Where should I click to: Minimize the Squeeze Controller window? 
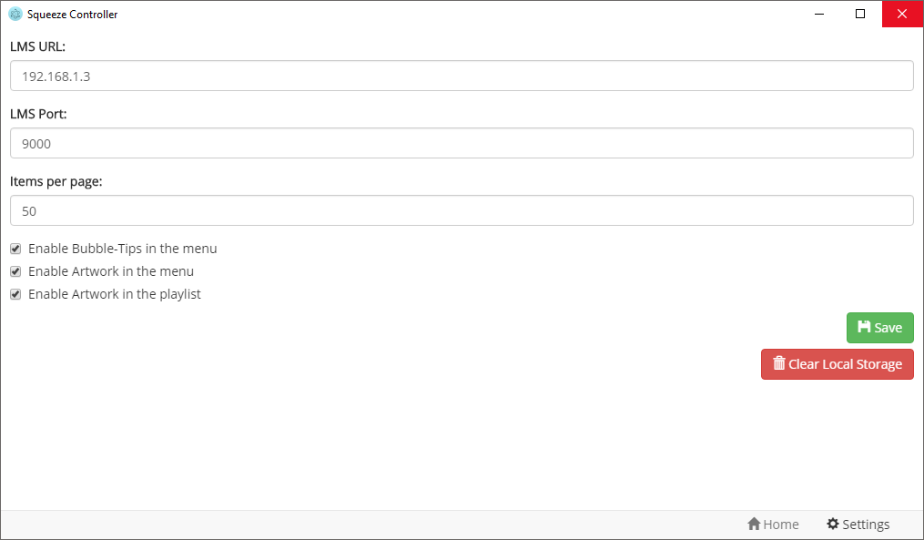[x=818, y=14]
